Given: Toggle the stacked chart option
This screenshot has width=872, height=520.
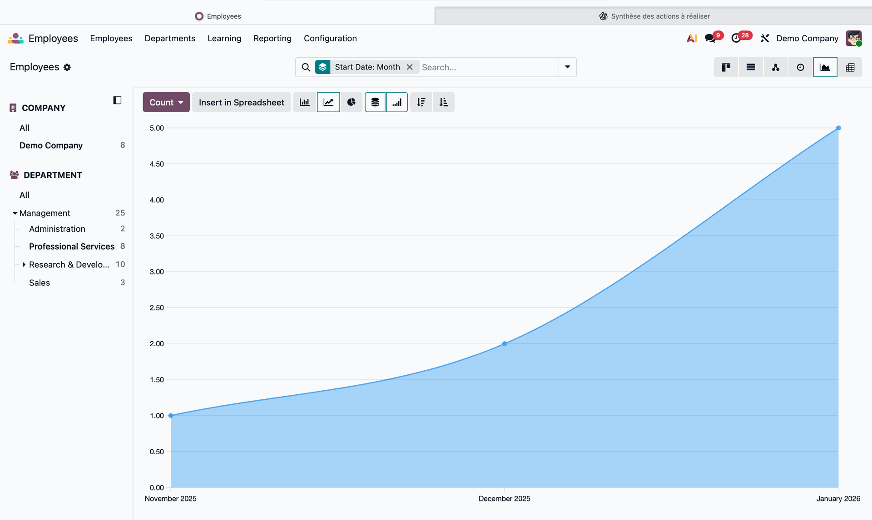Looking at the screenshot, I should (375, 102).
